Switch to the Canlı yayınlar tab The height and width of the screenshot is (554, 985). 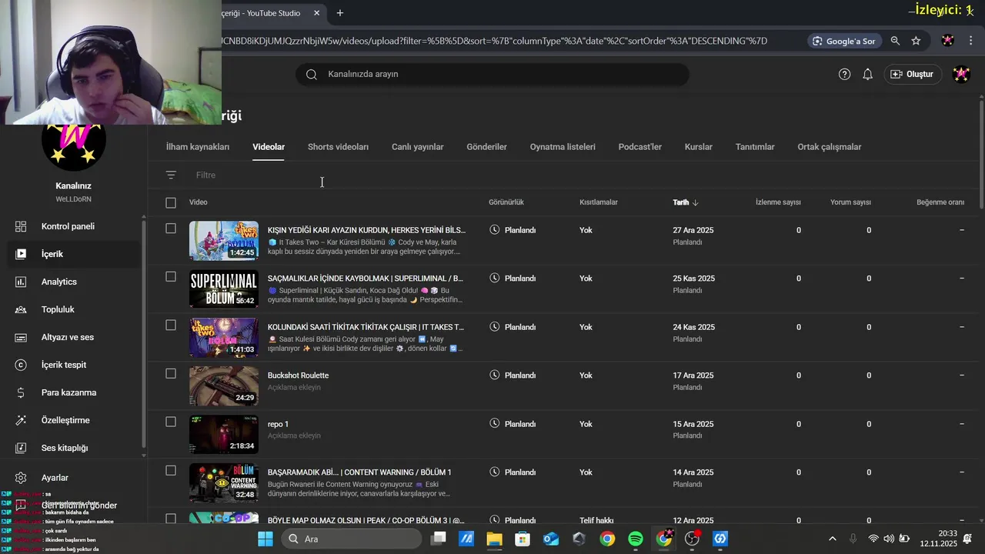coord(417,147)
